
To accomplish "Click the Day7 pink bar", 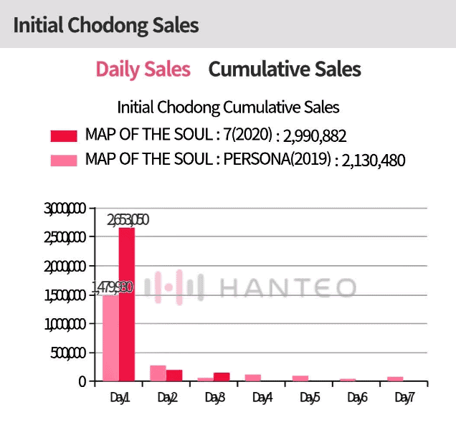I will click(395, 378).
